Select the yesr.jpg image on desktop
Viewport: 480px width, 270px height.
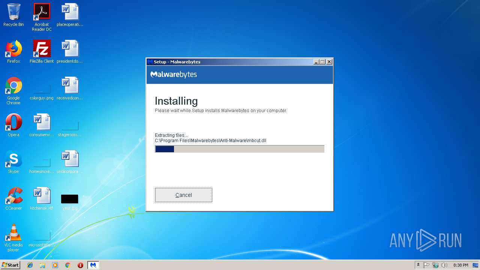click(70, 202)
